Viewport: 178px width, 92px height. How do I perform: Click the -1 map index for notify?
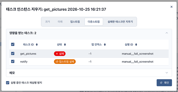coord(90,62)
